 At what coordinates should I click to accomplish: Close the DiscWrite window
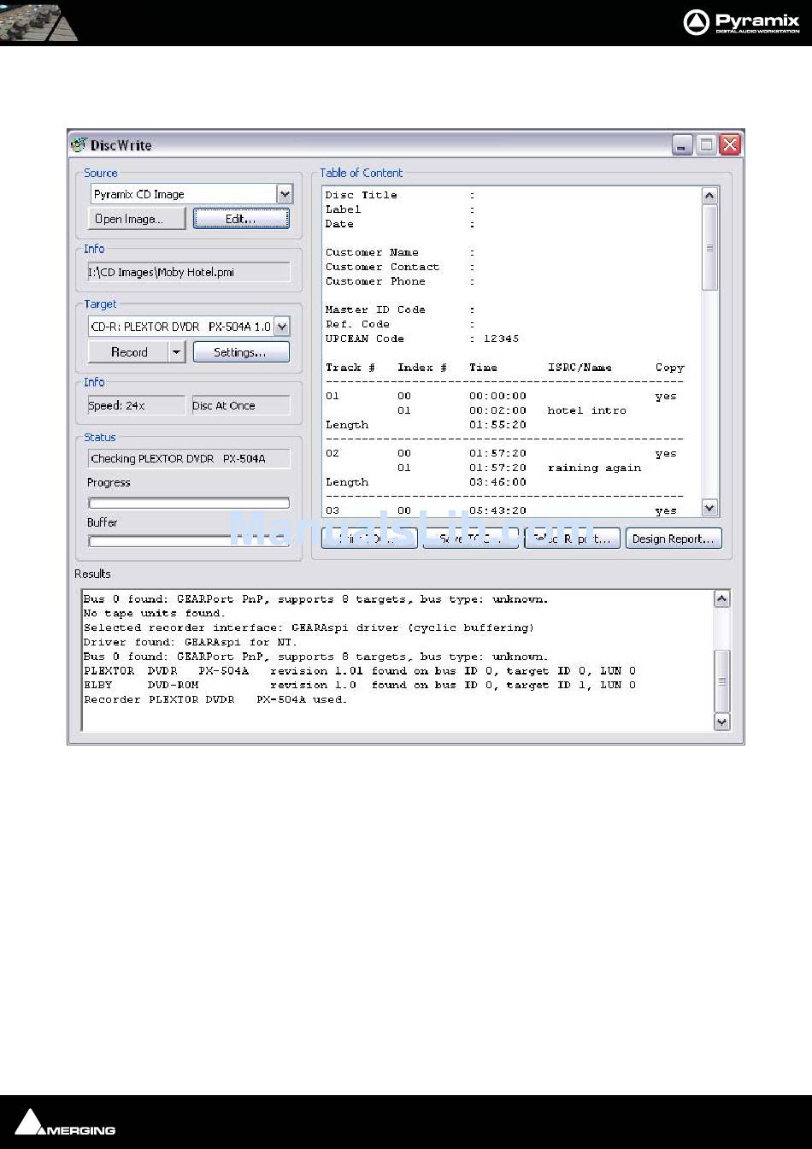729,144
